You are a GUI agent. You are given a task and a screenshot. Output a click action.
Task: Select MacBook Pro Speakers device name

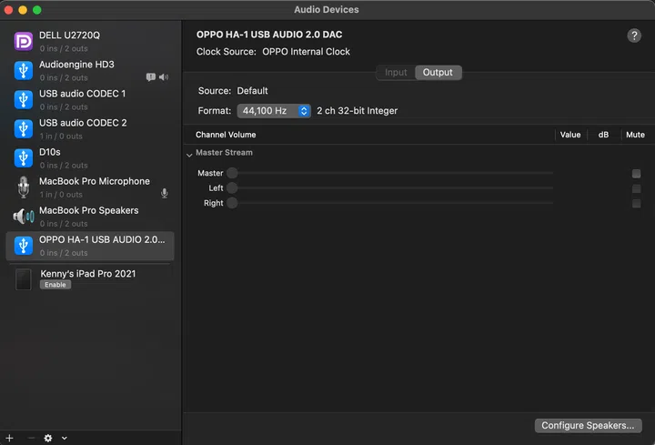coord(88,210)
